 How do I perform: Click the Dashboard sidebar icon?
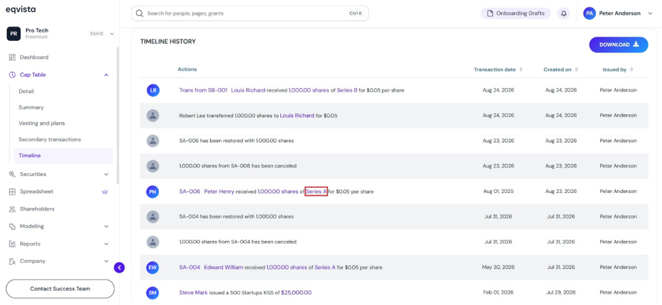pyautogui.click(x=12, y=57)
